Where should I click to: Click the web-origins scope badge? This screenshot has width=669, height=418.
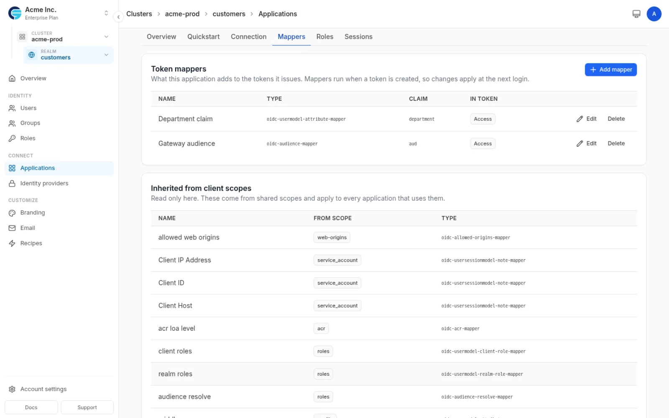pos(332,237)
